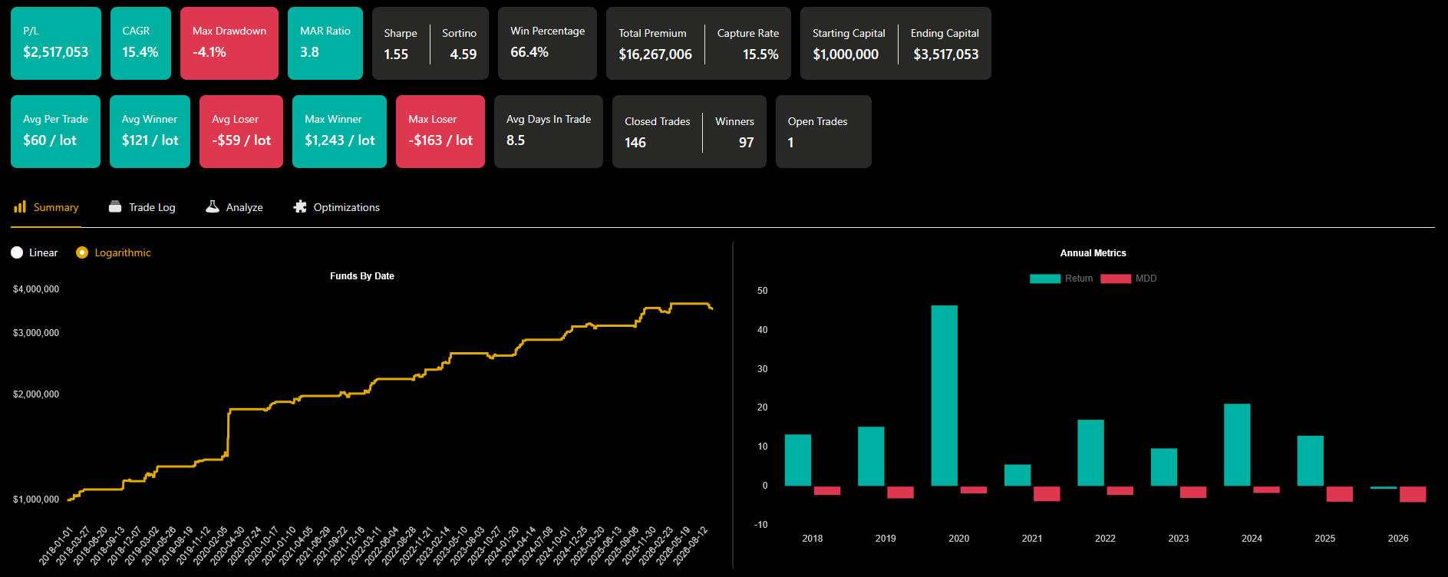This screenshot has height=577, width=1448.
Task: Click the Capture Rate 15.5% value
Action: [x=760, y=54]
